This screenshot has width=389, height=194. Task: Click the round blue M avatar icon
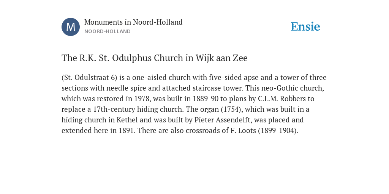point(71,27)
